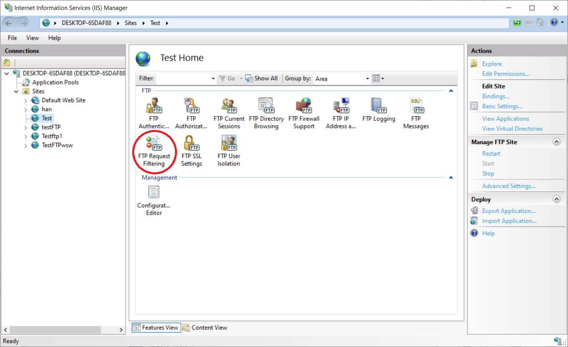Click the Help icon in Actions pane
The height and width of the screenshot is (347, 568).
click(474, 233)
